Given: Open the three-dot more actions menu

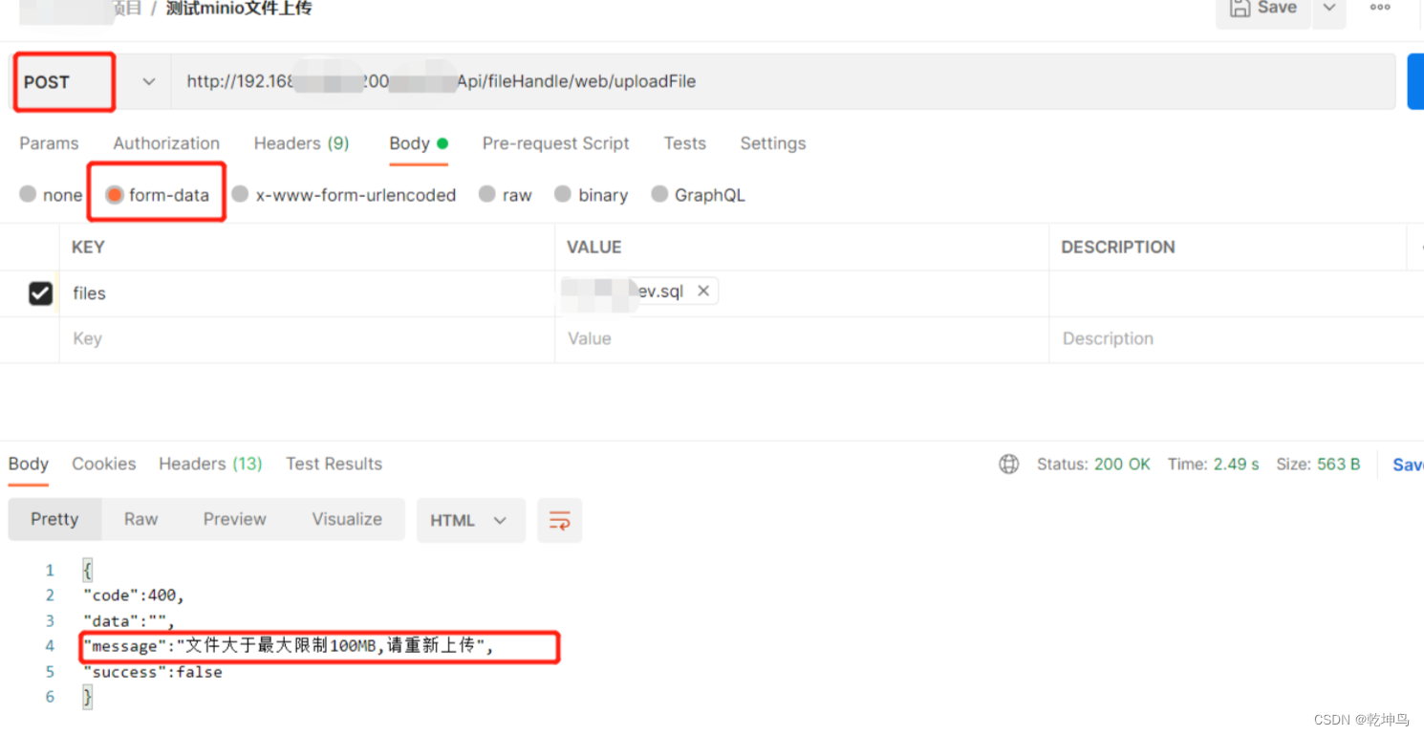Looking at the screenshot, I should (x=1380, y=8).
